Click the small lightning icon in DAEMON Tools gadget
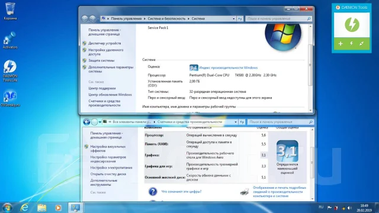The image size is (379, 213). pyautogui.click(x=351, y=43)
